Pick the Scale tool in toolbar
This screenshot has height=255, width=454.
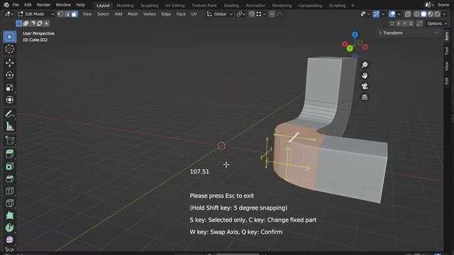[x=9, y=88]
